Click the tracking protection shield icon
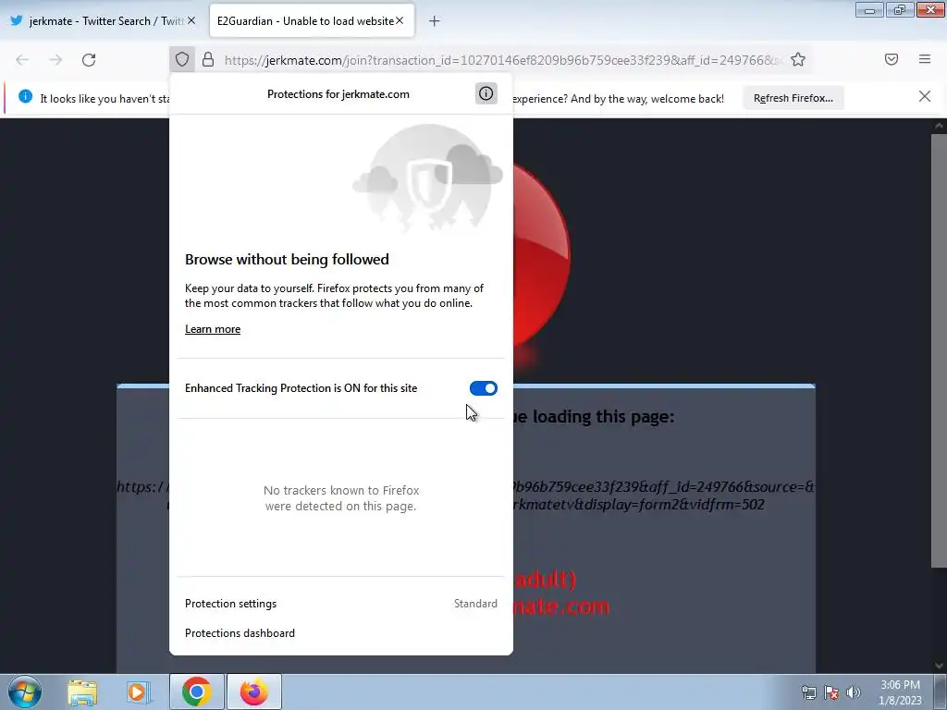Screen dimensions: 947x710 [x=182, y=59]
